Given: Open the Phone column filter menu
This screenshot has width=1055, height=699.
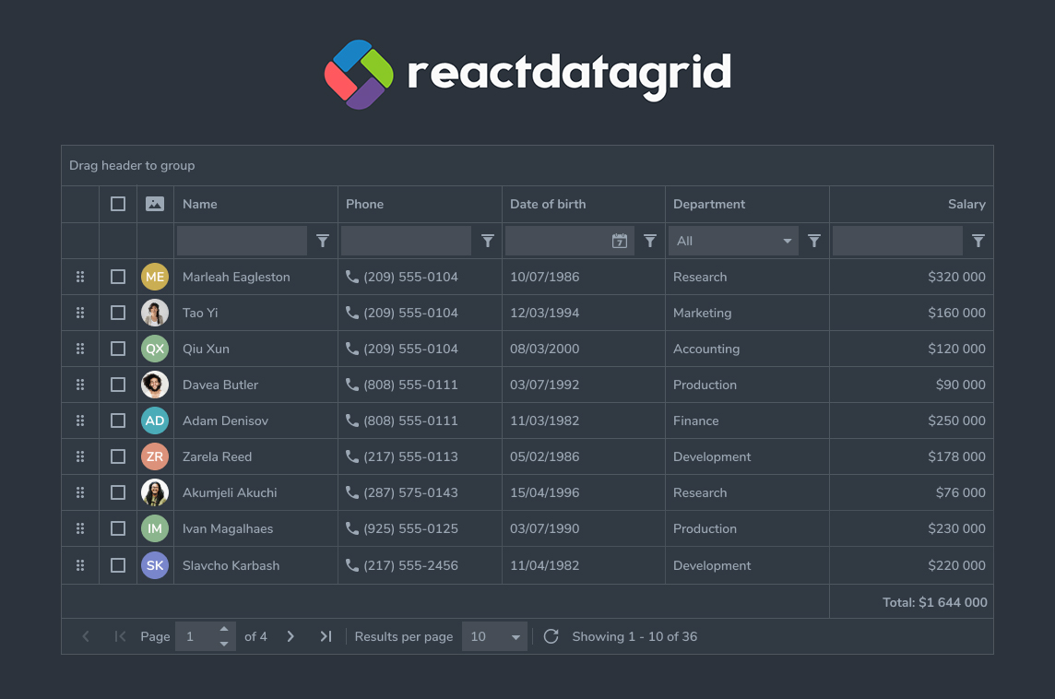Looking at the screenshot, I should (x=487, y=240).
